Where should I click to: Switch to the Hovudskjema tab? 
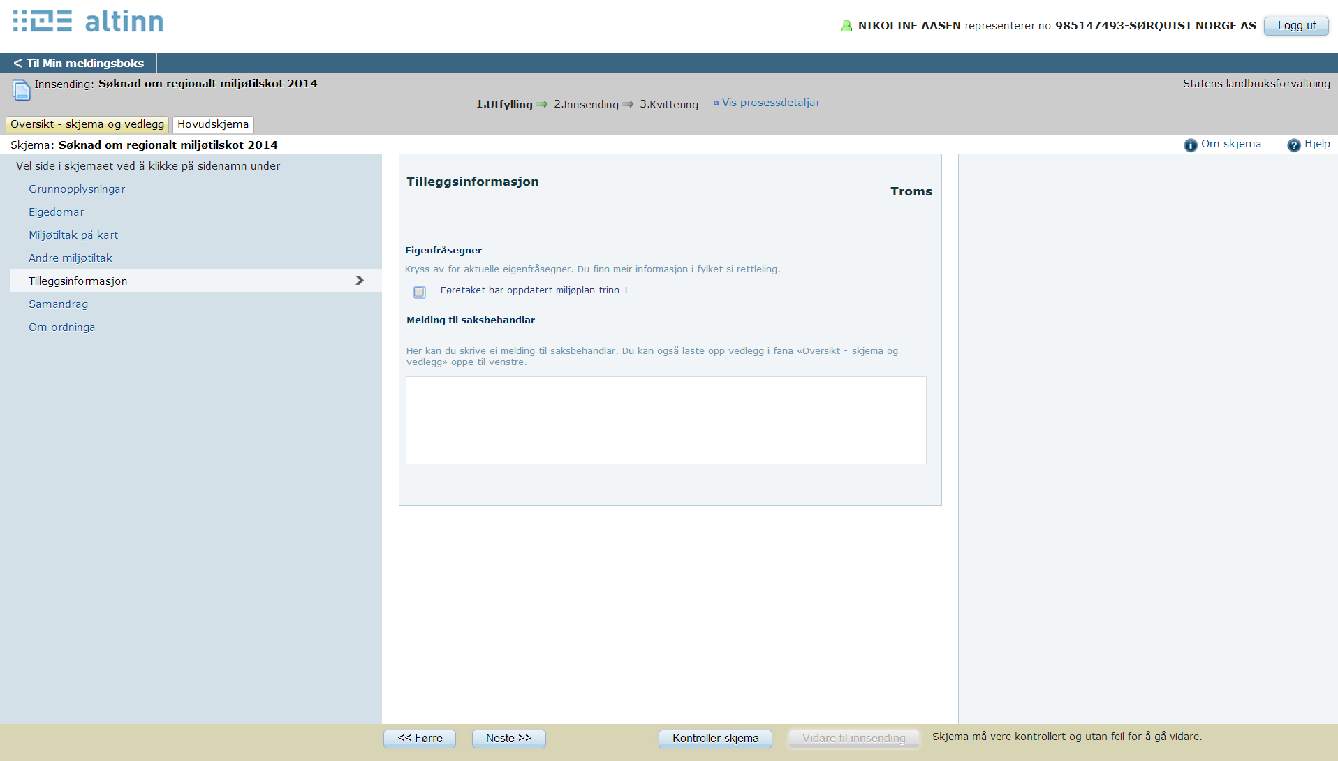pyautogui.click(x=213, y=124)
